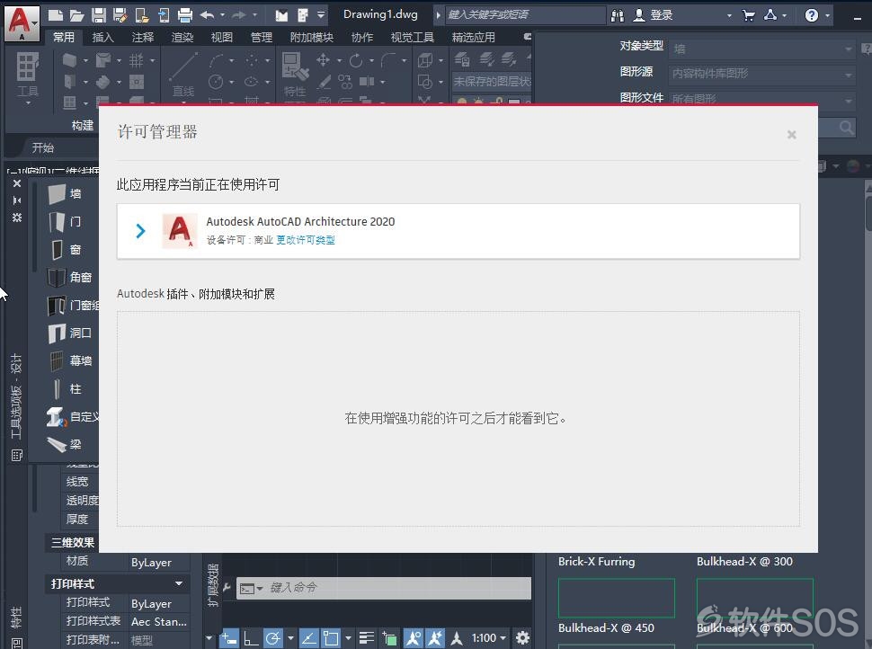Select the 洞口 opening tool
872x649 pixels.
[69, 333]
